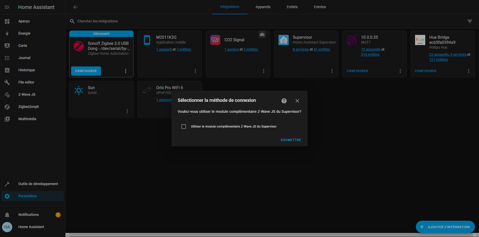Click Configurer on Hue Bridge card

pyautogui.click(x=426, y=71)
